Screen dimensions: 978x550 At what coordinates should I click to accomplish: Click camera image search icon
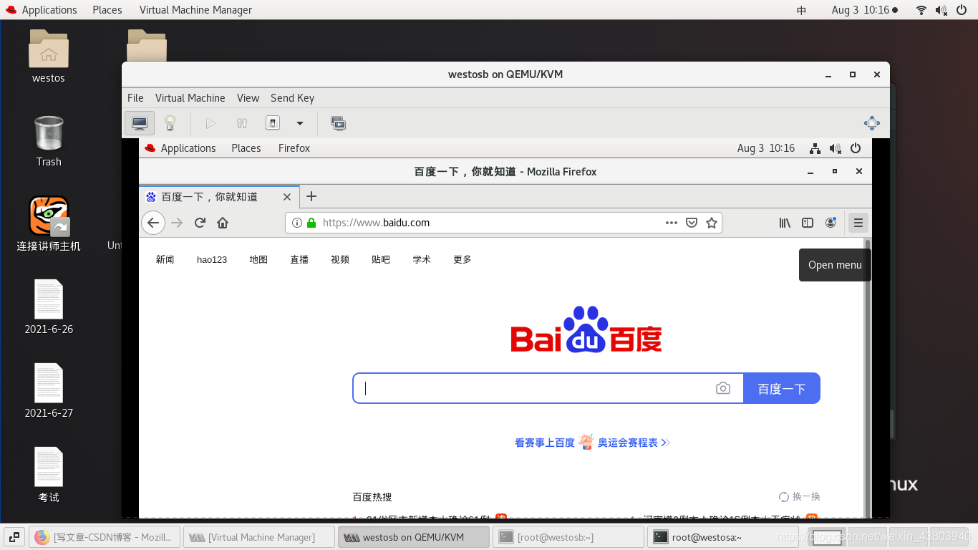(723, 388)
